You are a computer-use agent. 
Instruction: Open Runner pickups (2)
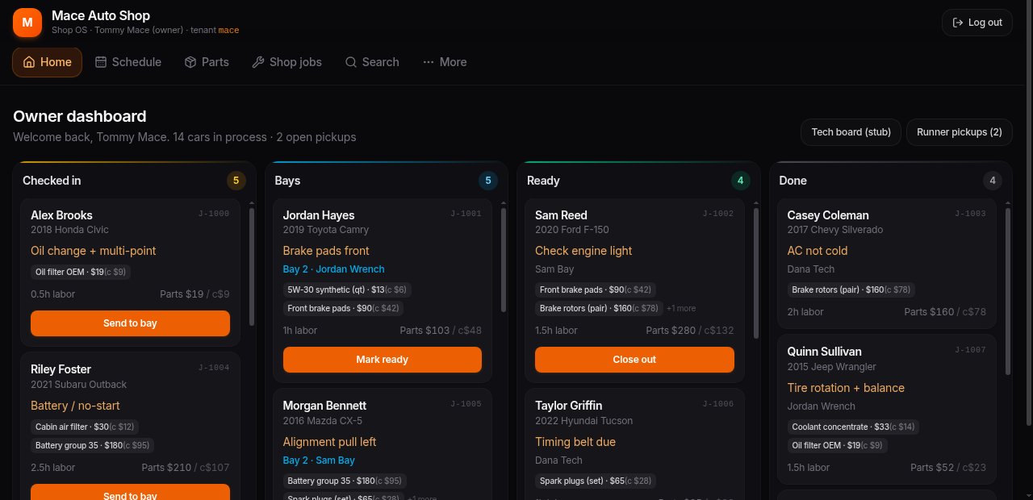960,132
